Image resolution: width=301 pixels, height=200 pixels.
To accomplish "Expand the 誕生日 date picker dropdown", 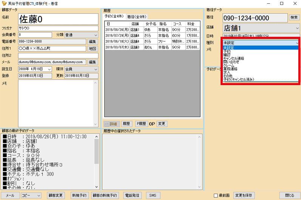I will coord(49,69).
